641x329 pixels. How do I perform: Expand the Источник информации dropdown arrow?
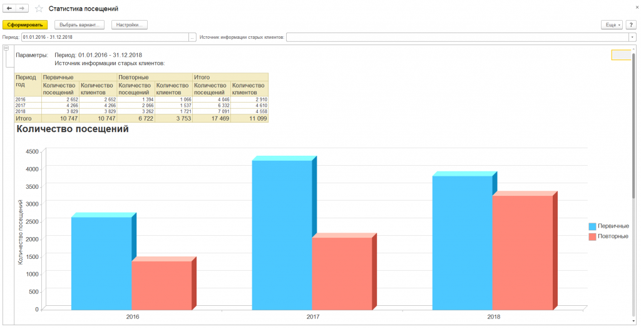coord(632,38)
